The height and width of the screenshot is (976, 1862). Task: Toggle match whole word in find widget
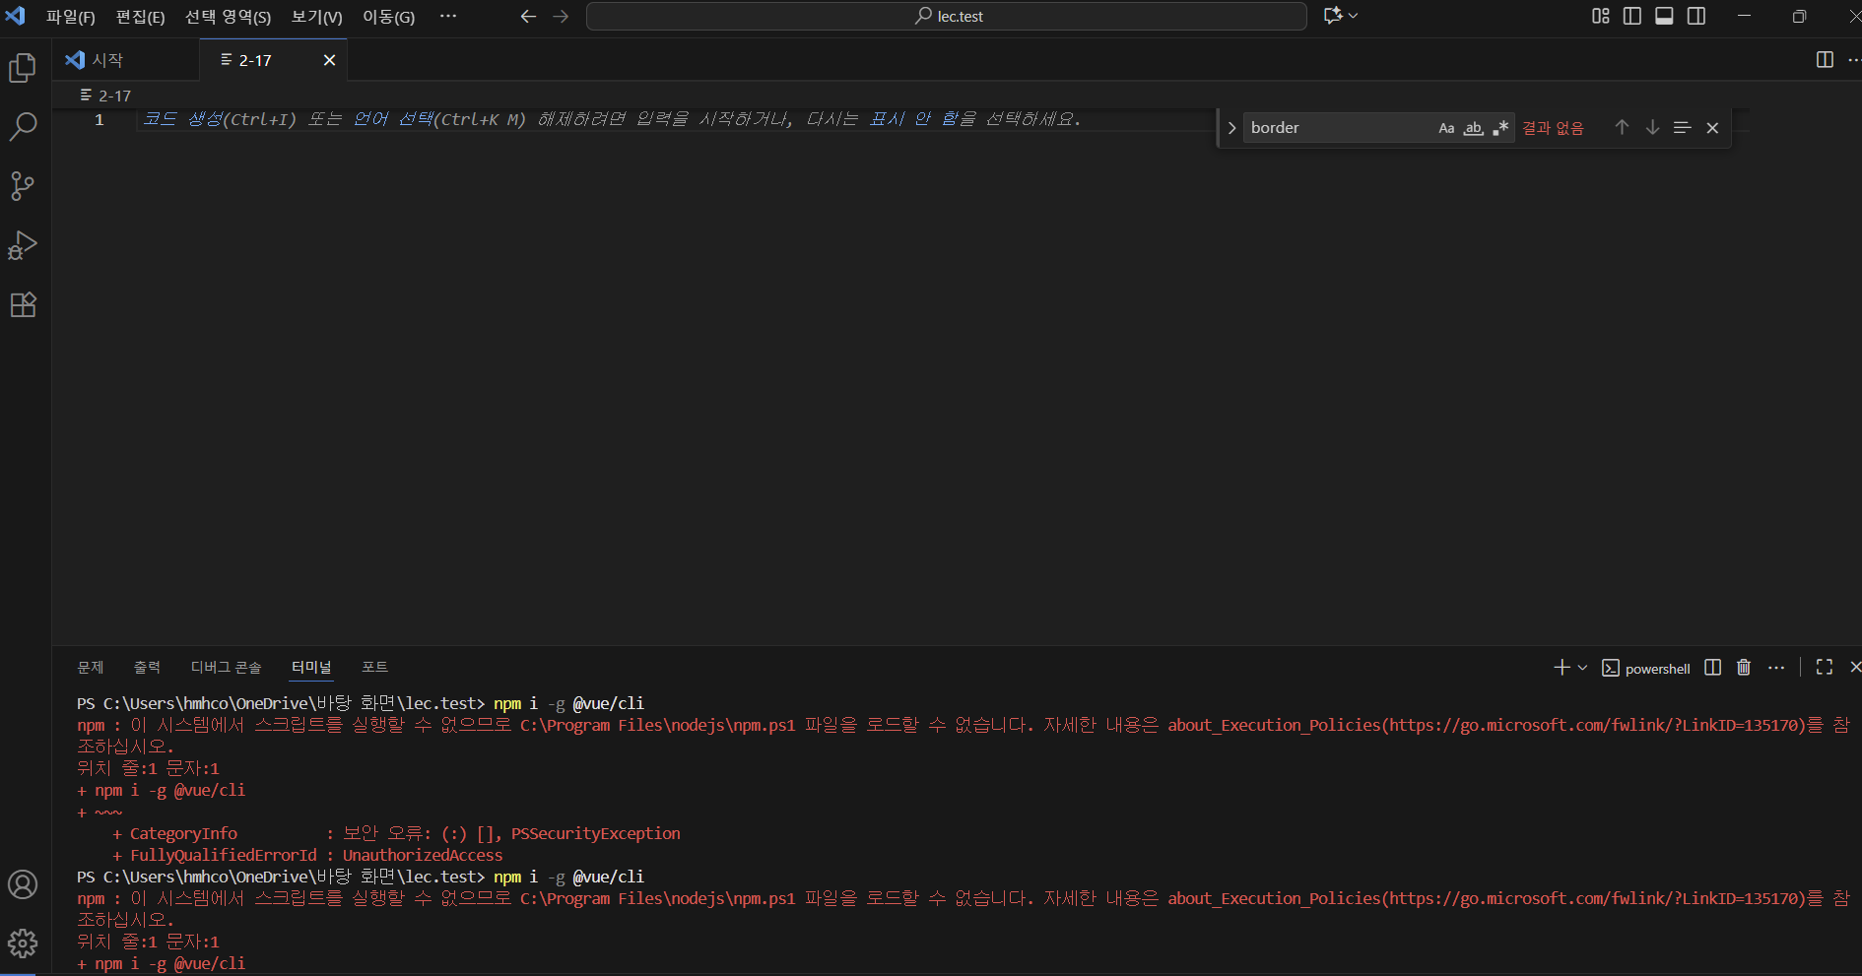pyautogui.click(x=1474, y=128)
